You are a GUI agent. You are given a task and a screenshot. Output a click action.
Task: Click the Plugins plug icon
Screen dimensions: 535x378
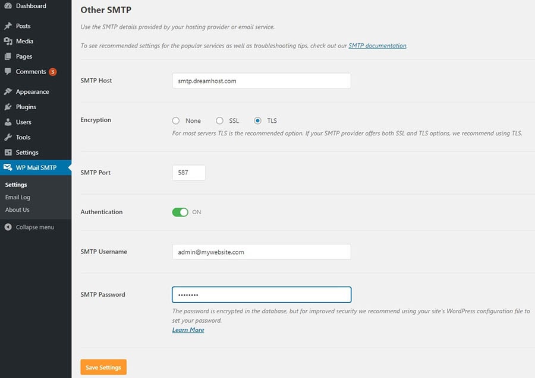coord(8,107)
